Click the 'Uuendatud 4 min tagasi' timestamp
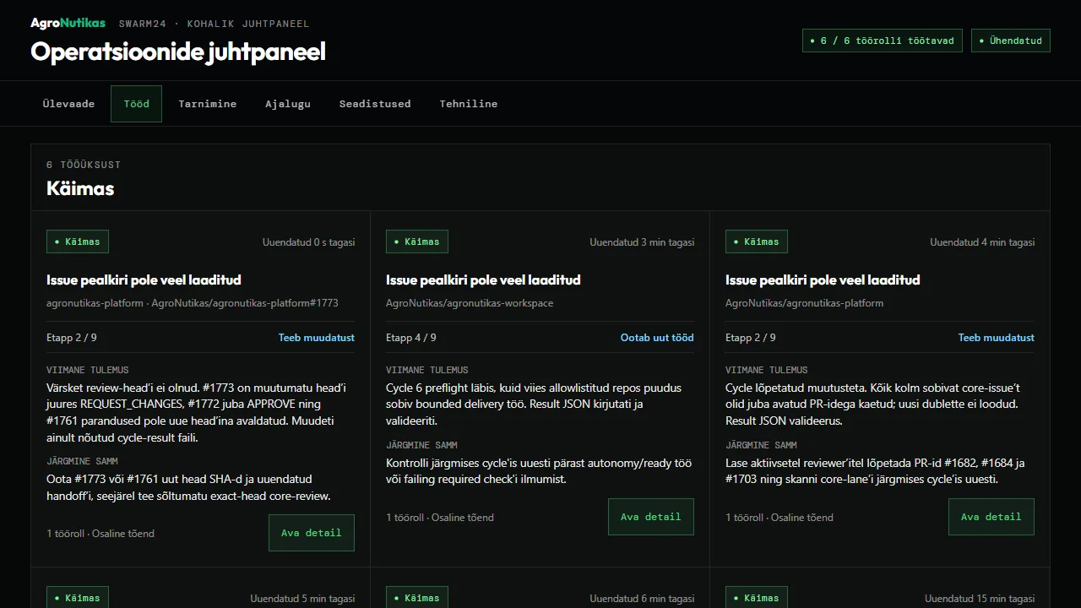 (982, 242)
